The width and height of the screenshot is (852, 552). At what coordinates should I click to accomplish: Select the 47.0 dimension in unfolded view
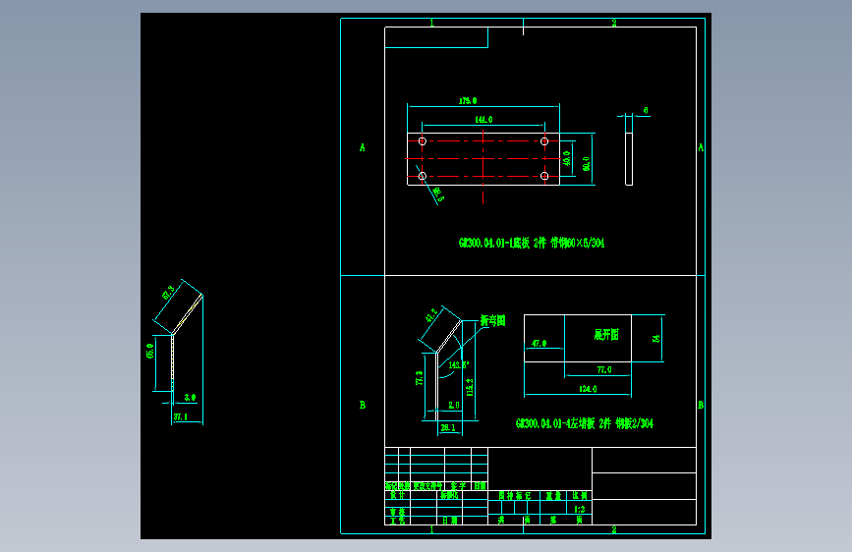pos(540,344)
